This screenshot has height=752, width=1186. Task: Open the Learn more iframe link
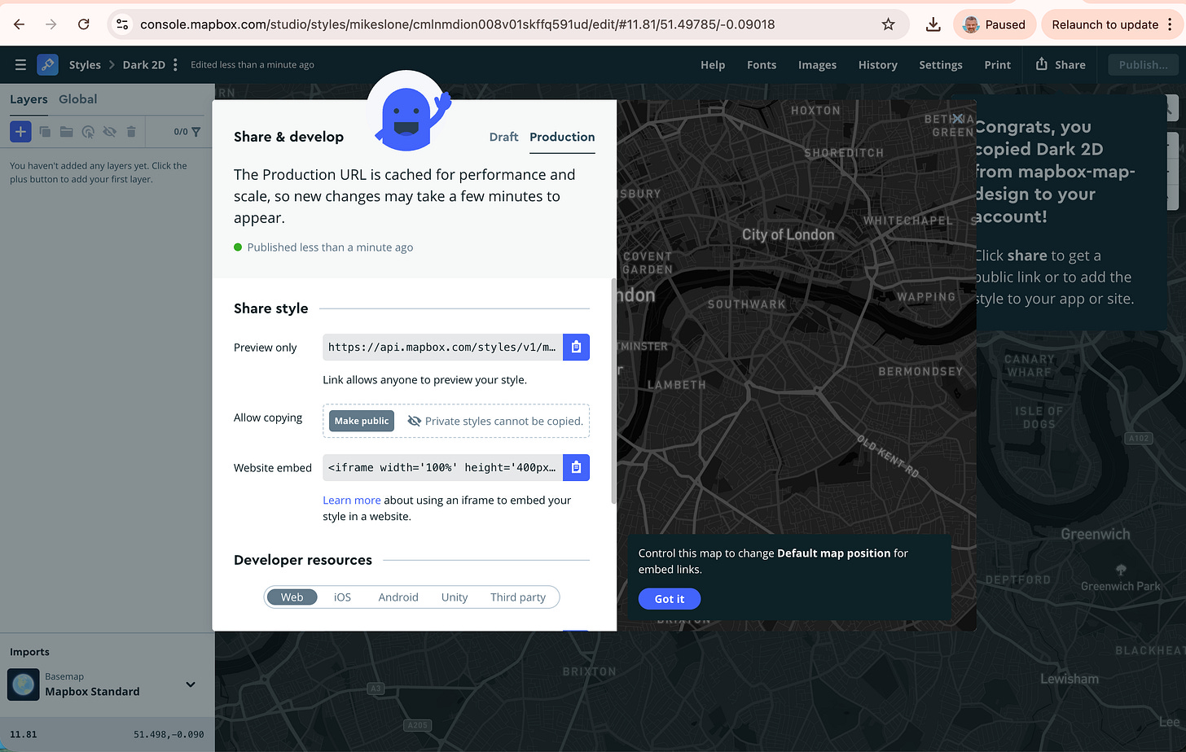click(351, 501)
